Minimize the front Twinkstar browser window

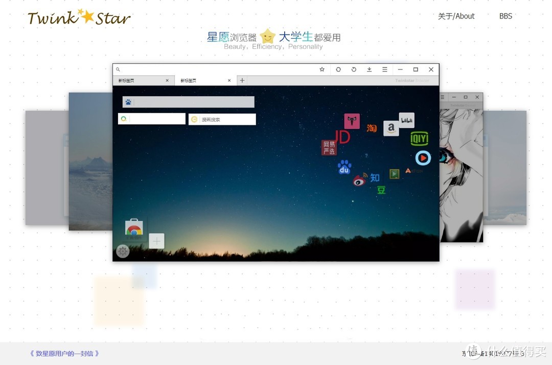[400, 70]
